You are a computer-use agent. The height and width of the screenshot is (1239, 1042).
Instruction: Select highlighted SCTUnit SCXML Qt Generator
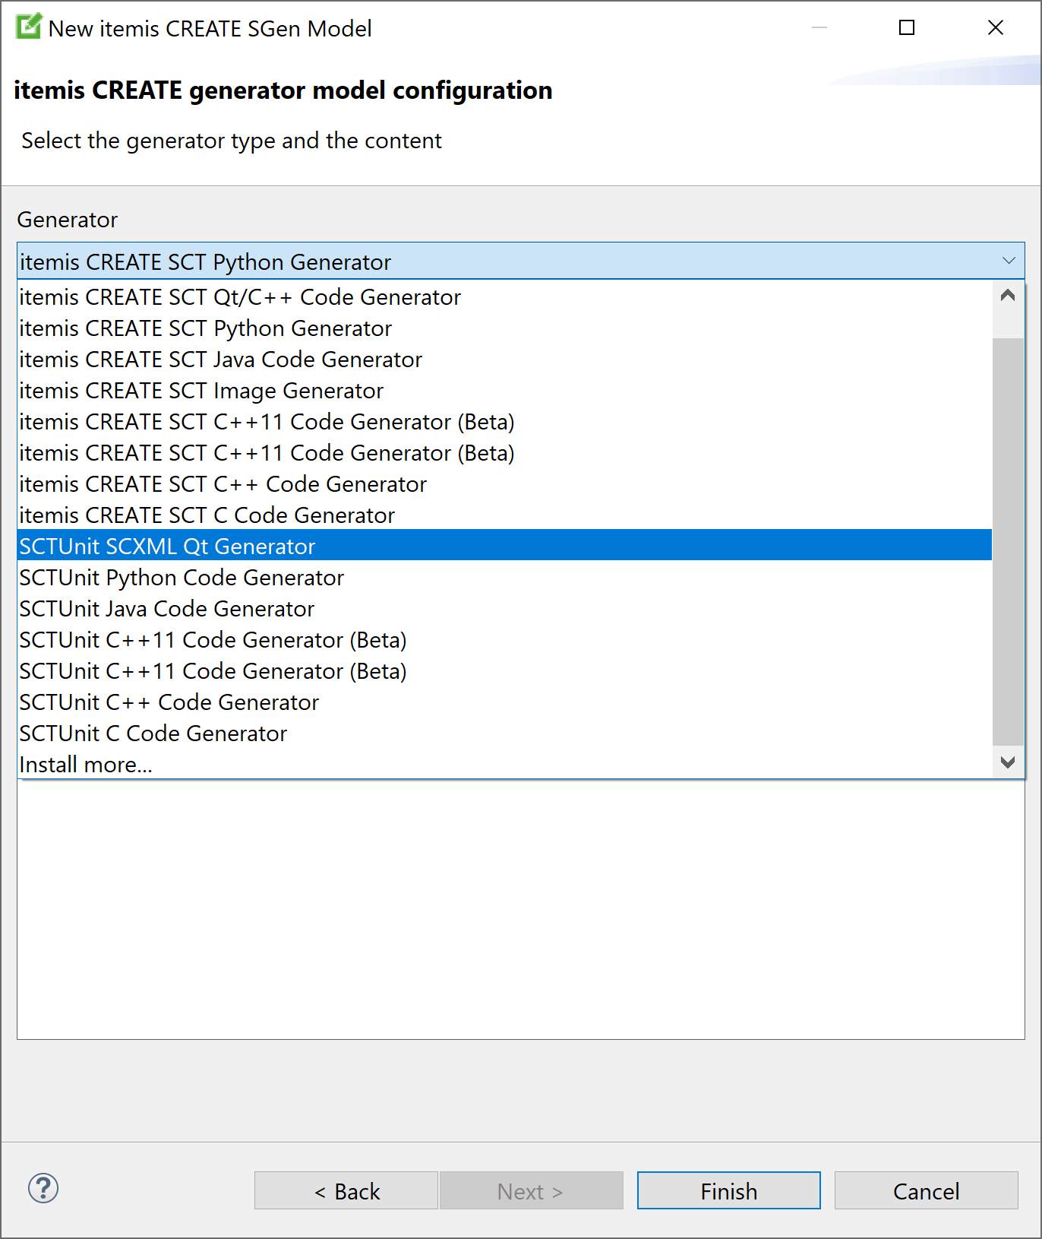504,546
